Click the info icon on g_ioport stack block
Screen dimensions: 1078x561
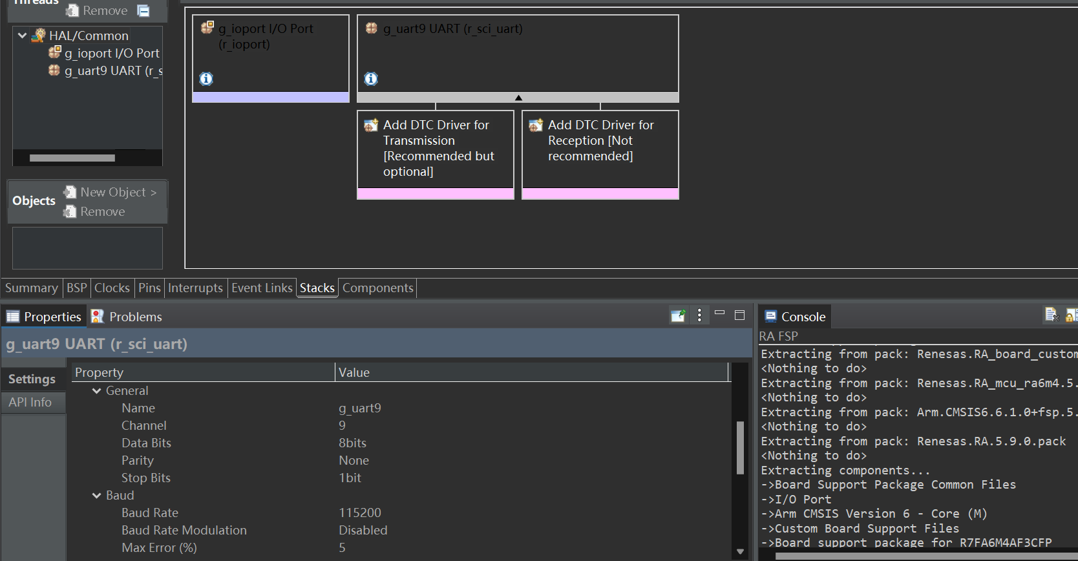click(206, 79)
